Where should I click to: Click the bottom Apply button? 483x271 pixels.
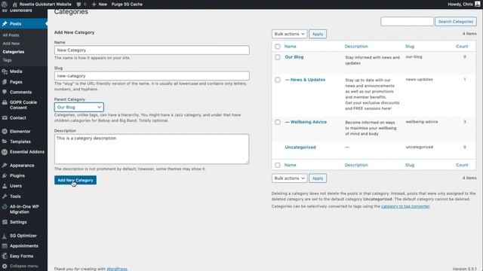coord(318,178)
